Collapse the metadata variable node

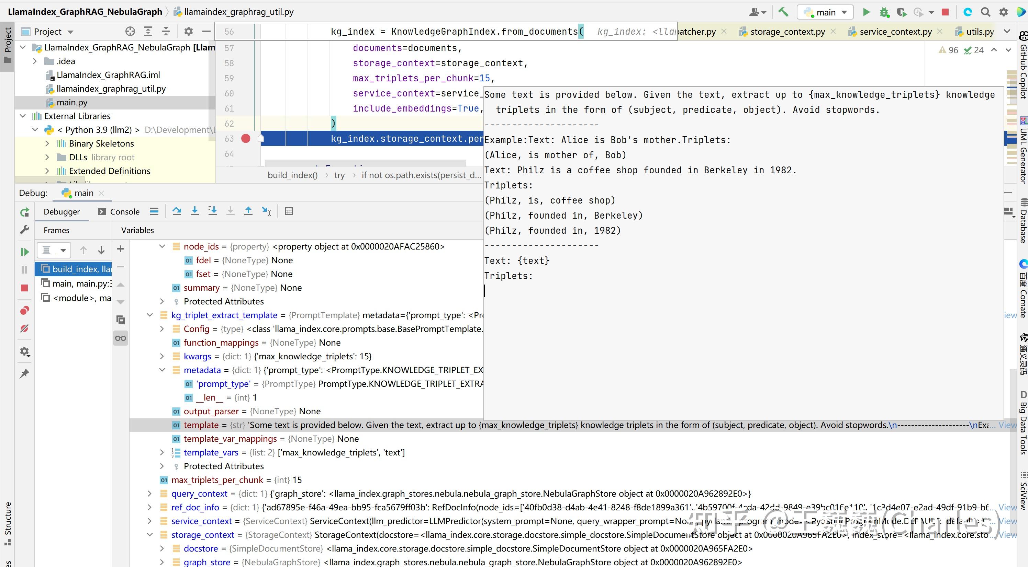click(x=162, y=370)
